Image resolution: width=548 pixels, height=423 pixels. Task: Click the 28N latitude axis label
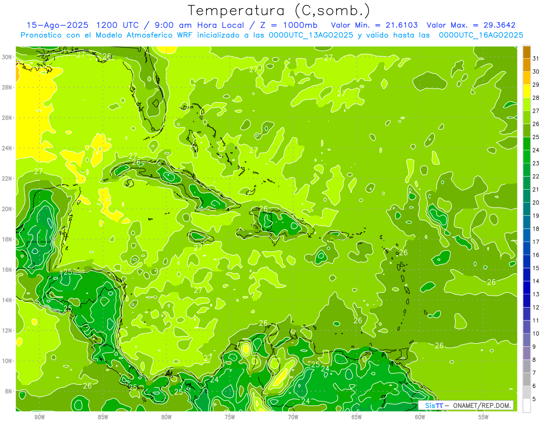pos(7,87)
